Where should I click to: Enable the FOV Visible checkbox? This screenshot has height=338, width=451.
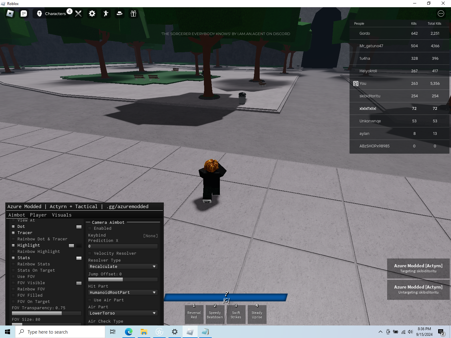pos(13,283)
